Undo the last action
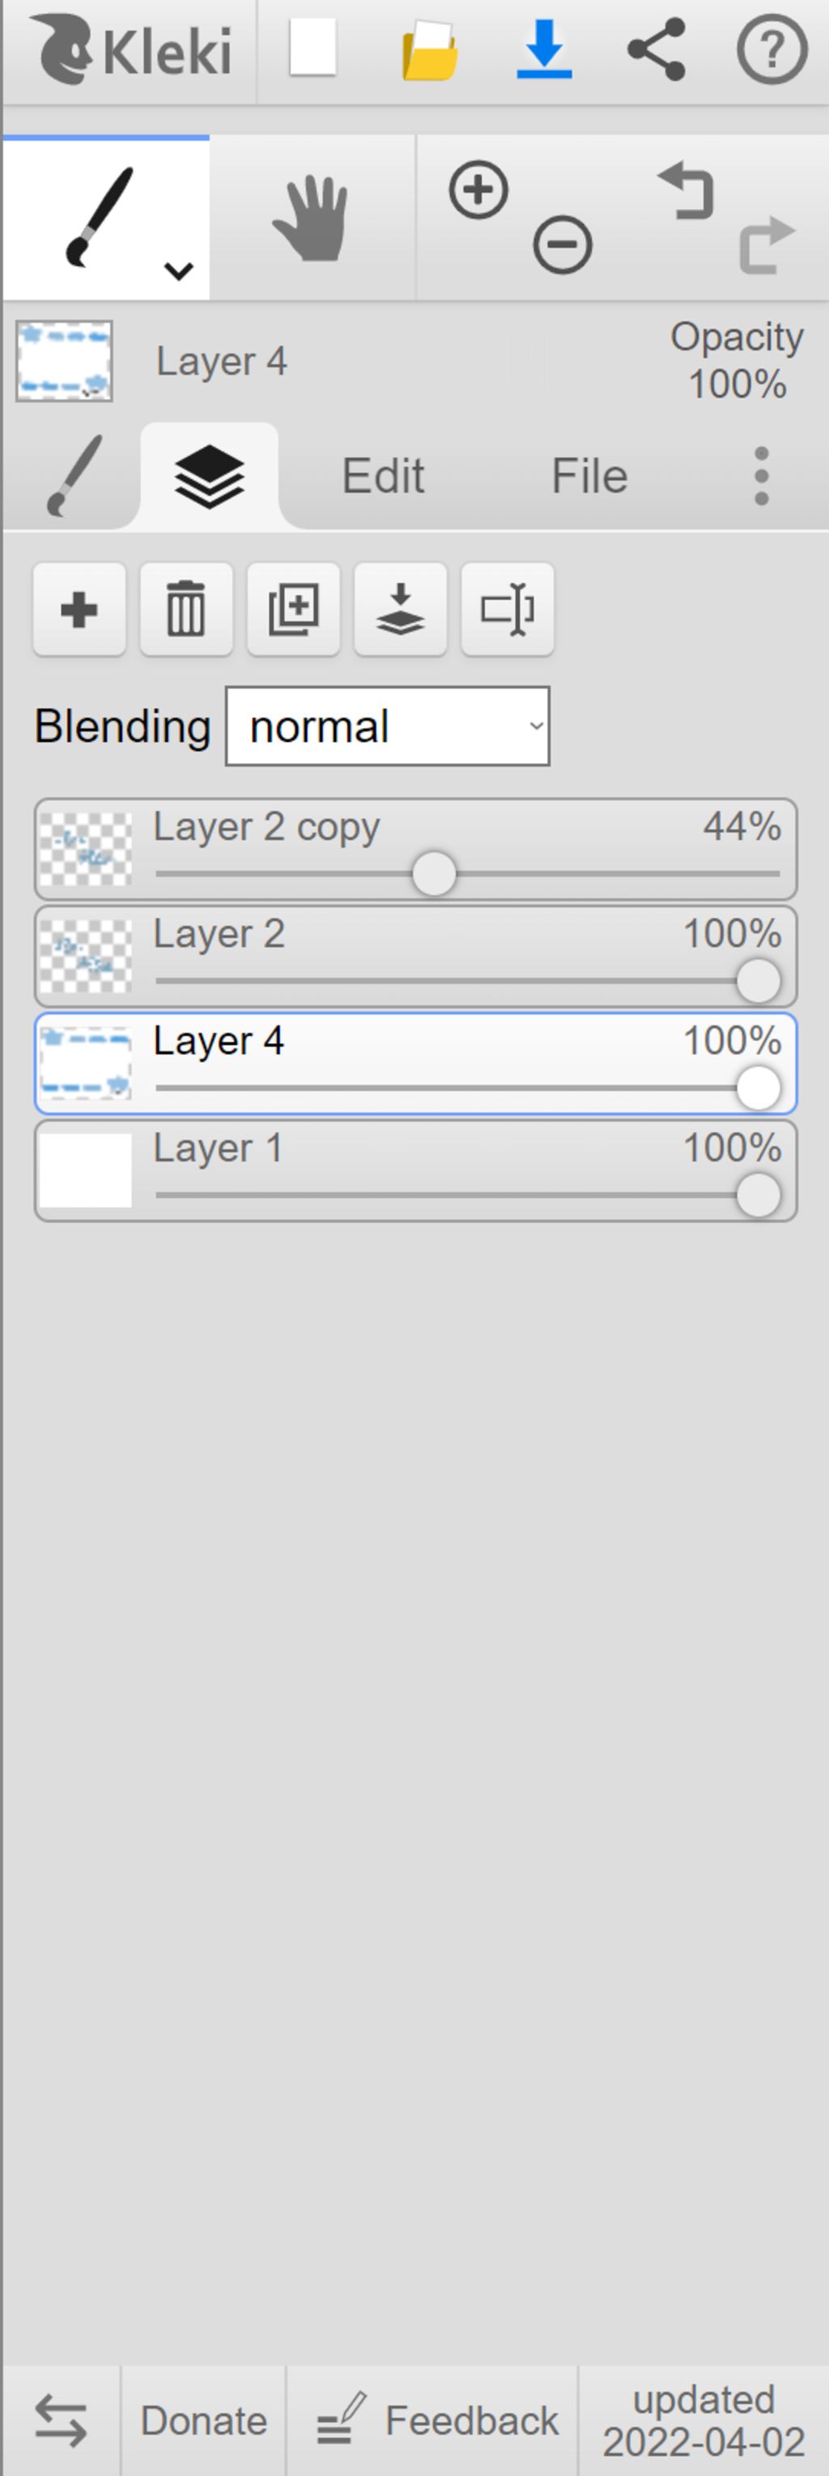Screen dimensions: 829x2476 pyautogui.click(x=686, y=190)
